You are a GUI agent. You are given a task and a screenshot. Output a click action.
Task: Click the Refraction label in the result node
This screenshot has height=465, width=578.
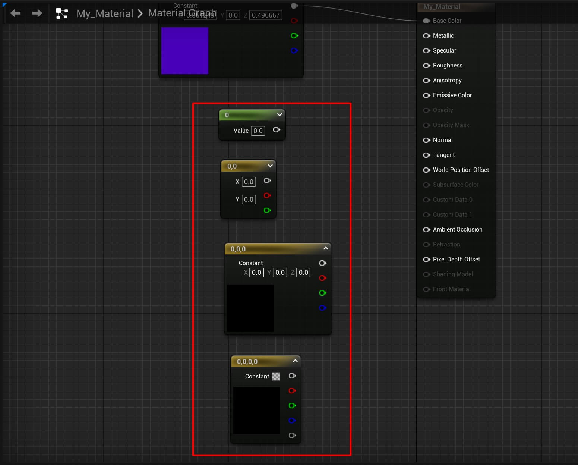click(x=446, y=245)
